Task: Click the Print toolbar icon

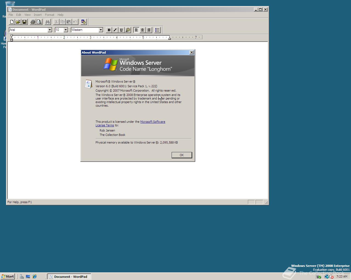Action: coord(33,22)
